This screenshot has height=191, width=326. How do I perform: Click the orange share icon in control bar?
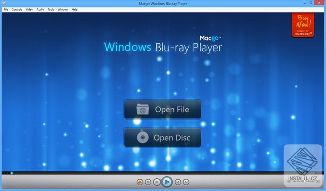click(x=140, y=182)
